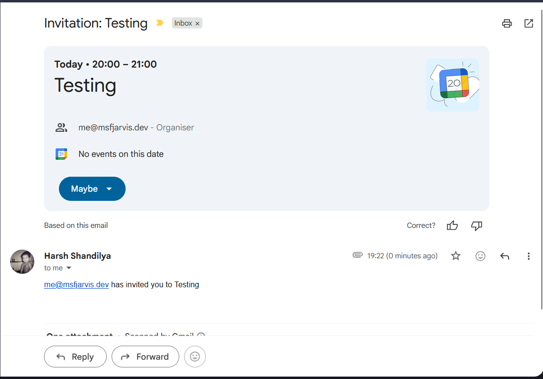The width and height of the screenshot is (543, 379).
Task: Click the round emoji button beside Forward
Action: click(x=195, y=356)
